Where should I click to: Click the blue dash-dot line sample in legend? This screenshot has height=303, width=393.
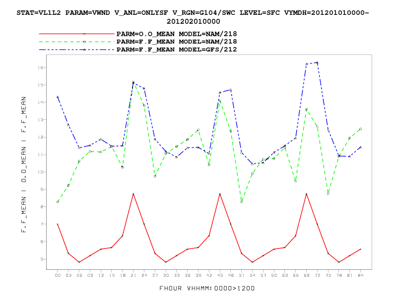click(77, 50)
